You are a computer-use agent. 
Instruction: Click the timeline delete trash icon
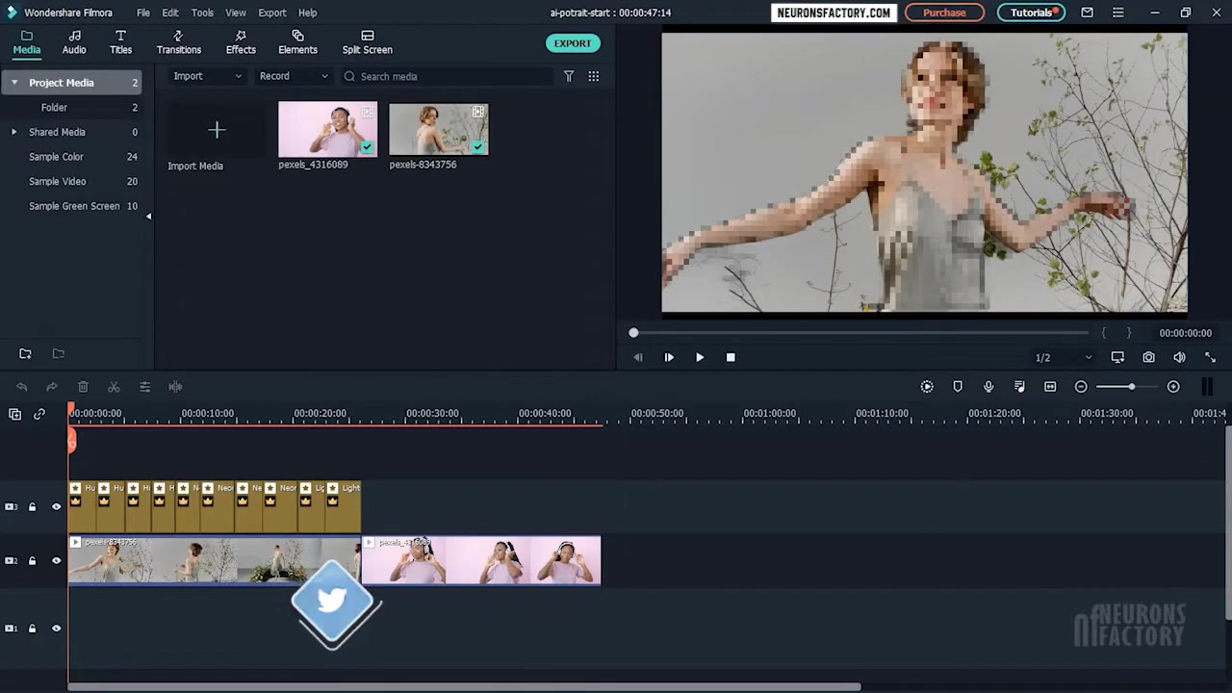(x=83, y=387)
